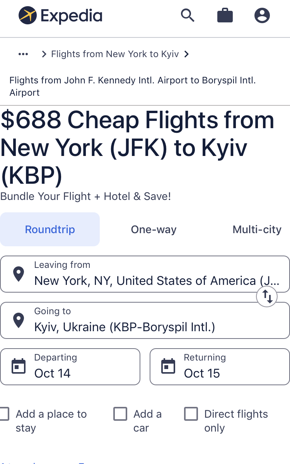Check the Add a car box
The image size is (290, 464).
tap(120, 414)
